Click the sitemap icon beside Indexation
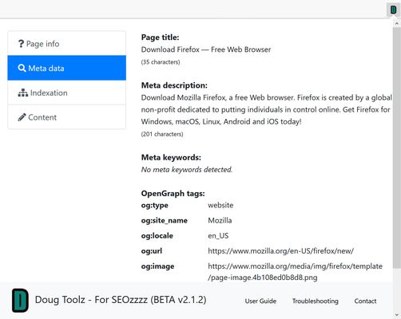 [x=23, y=93]
